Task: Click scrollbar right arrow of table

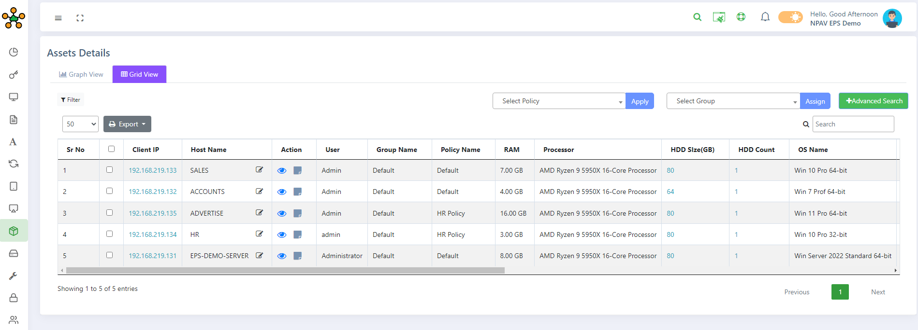Action: (895, 270)
